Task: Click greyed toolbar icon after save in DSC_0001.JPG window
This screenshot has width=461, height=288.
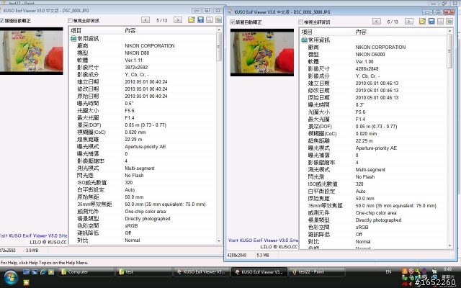Action: coord(210,19)
